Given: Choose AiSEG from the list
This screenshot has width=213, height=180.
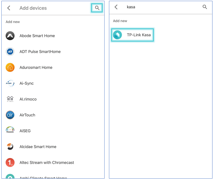Looking at the screenshot, I should click(53, 131).
